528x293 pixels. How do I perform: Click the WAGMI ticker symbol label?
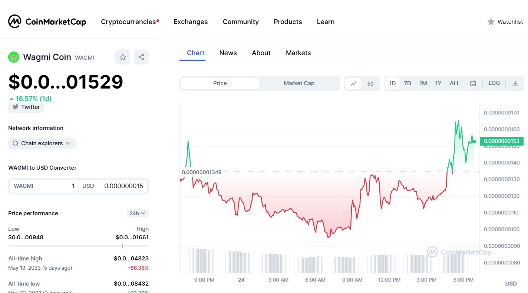85,58
